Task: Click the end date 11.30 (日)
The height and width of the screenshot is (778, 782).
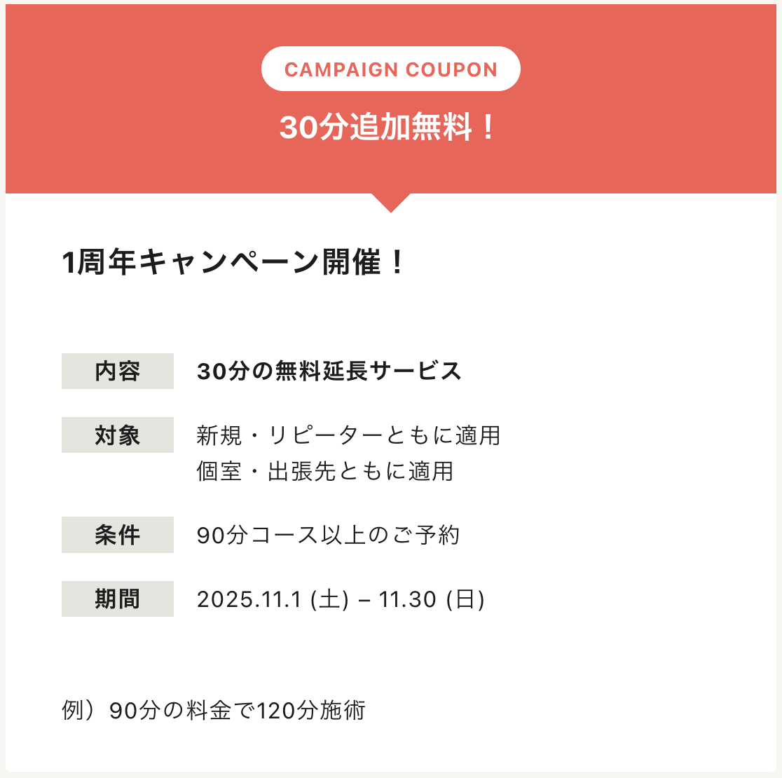Action: pos(432,599)
